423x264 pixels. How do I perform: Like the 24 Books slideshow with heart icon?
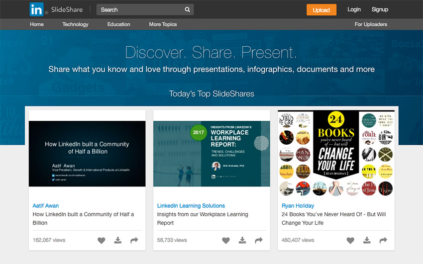coord(350,240)
